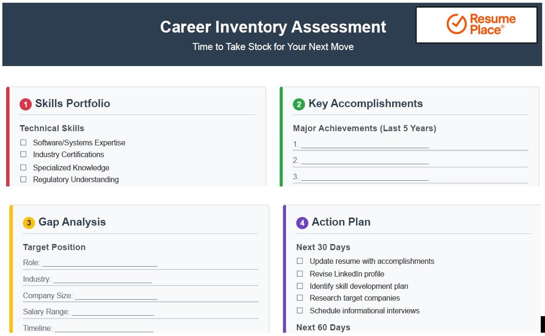Click the red number 1 badge

pyautogui.click(x=25, y=104)
